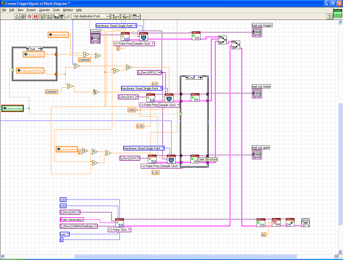Open the /Dev2/PFI12 terminal dropdown
This screenshot has height=260, width=343.
[x=160, y=73]
